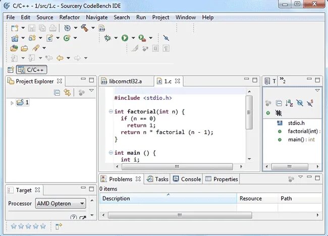The image size is (328, 236).
Task: Click the Path column header
Action: [x=300, y=198]
